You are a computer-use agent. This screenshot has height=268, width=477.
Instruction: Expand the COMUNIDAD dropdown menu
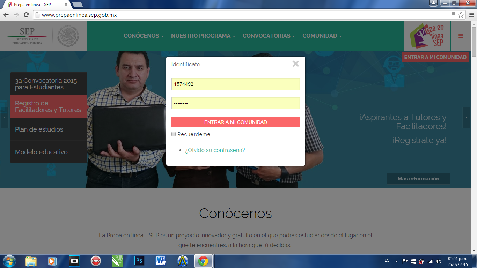click(322, 36)
